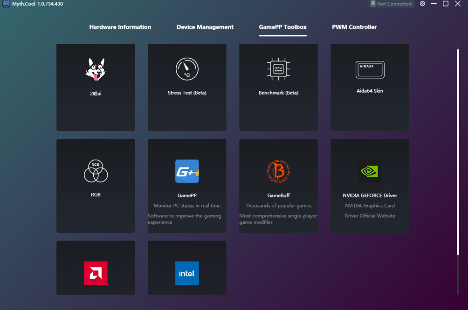Click the GamePP card title
The width and height of the screenshot is (468, 310).
(x=187, y=195)
